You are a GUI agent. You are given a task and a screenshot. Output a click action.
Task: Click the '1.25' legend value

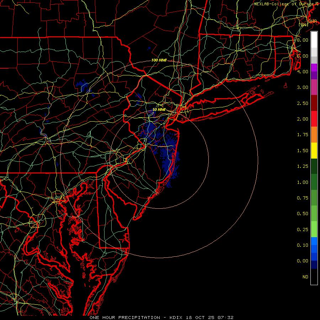(303, 166)
